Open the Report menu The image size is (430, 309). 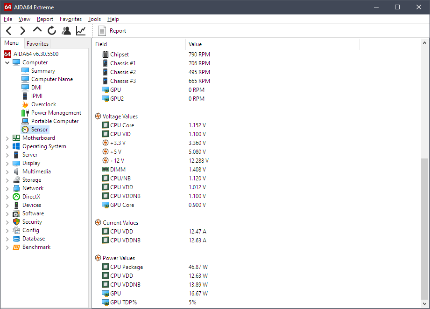[45, 19]
